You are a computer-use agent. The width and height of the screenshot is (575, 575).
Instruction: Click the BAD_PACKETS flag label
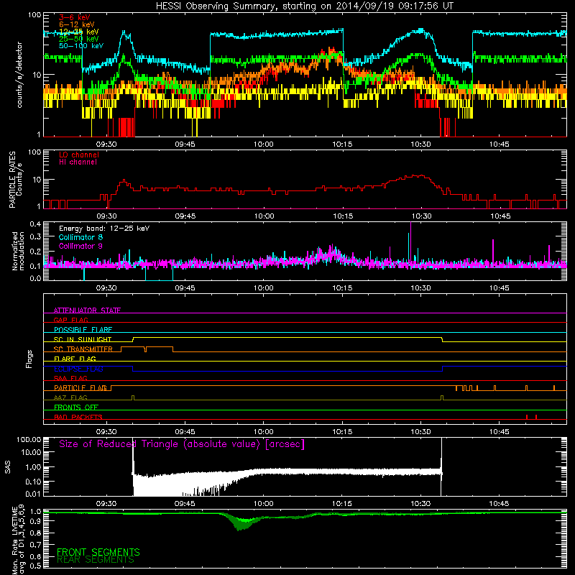coord(78,417)
